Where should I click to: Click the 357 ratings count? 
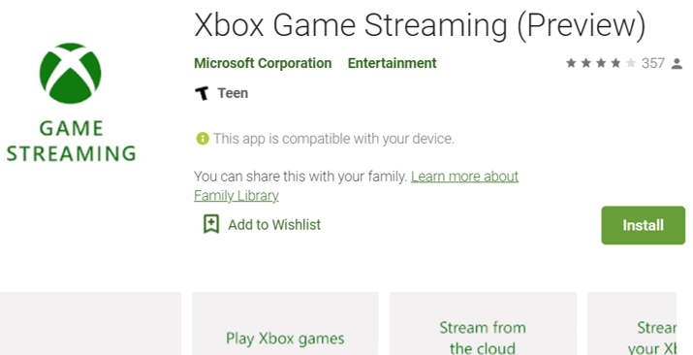653,63
